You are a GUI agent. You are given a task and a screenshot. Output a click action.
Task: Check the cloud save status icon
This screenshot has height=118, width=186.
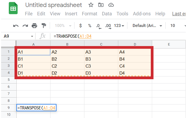point(110,5)
